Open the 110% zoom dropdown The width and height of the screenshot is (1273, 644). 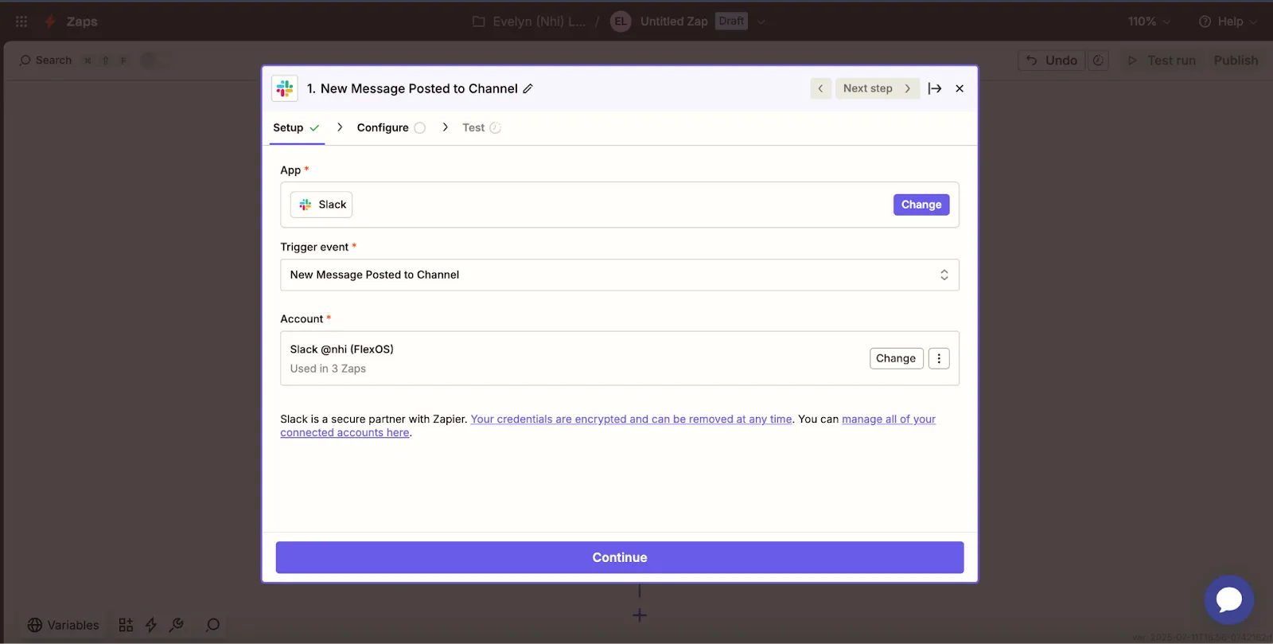tap(1149, 21)
